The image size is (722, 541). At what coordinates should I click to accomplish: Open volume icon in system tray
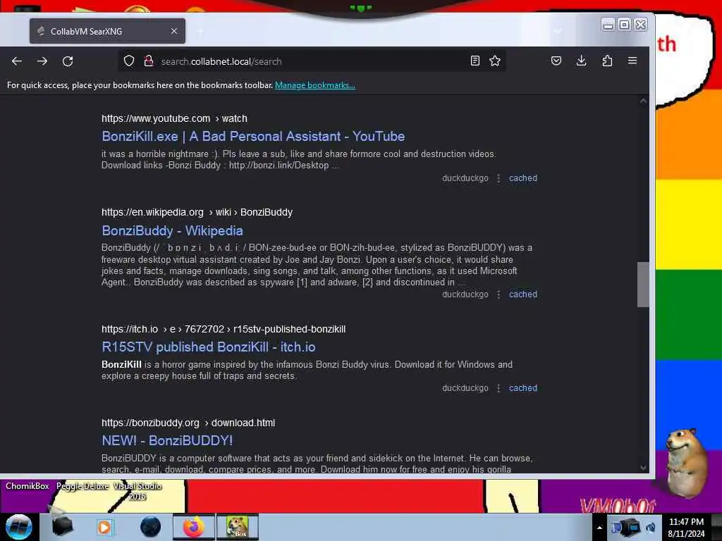pos(651,528)
